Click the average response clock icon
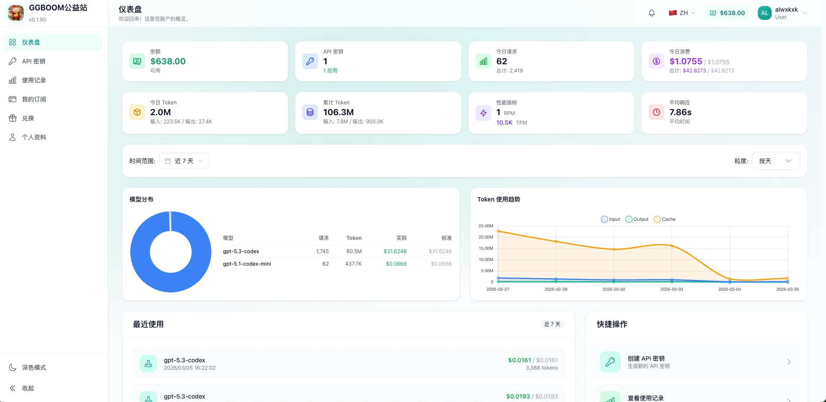The width and height of the screenshot is (826, 402). [656, 112]
